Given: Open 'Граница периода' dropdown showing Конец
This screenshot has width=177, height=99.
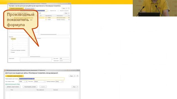Looking at the screenshot, I should (63, 81).
